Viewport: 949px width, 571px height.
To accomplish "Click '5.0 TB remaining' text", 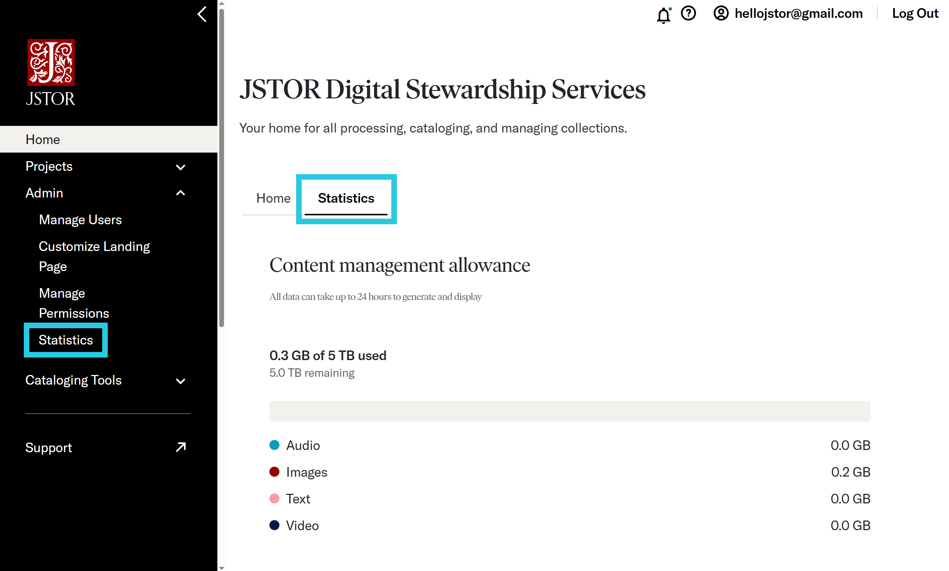I will point(312,373).
